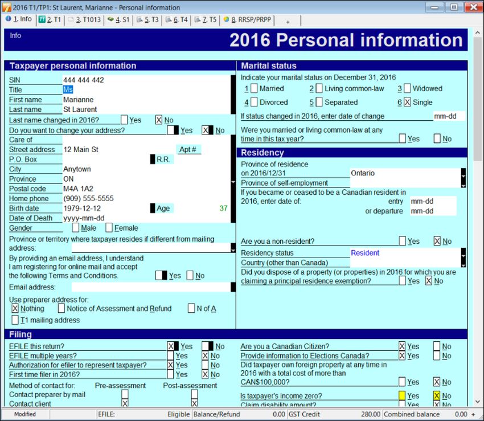Click the Date of Death field
Image resolution: width=484 pixels, height=421 pixels.
click(146, 218)
